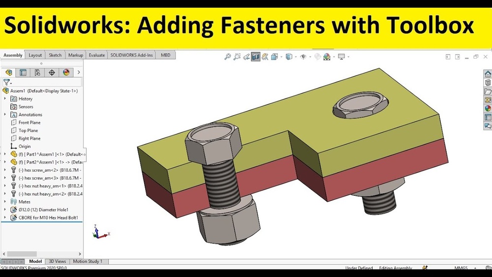The width and height of the screenshot is (492, 277).
Task: Switch to the Model bottom tab
Action: click(35, 261)
